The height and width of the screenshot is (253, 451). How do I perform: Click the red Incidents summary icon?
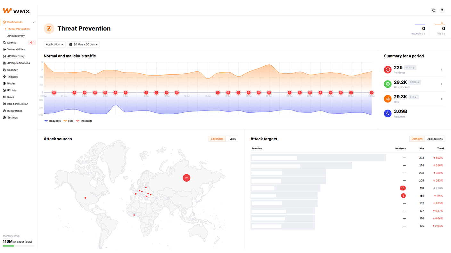click(x=388, y=69)
